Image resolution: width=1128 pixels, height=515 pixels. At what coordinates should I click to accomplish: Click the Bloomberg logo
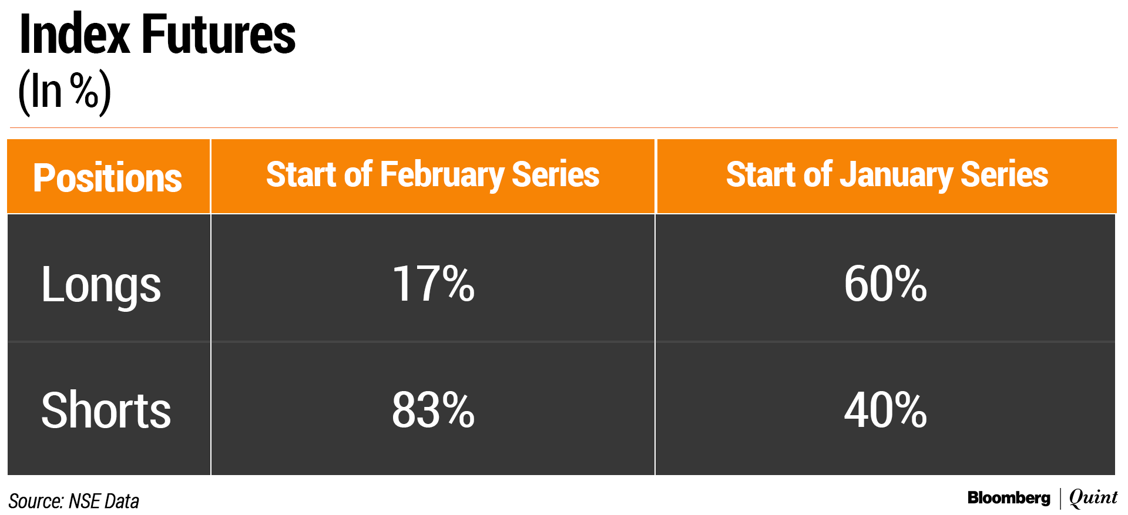pos(1009,498)
